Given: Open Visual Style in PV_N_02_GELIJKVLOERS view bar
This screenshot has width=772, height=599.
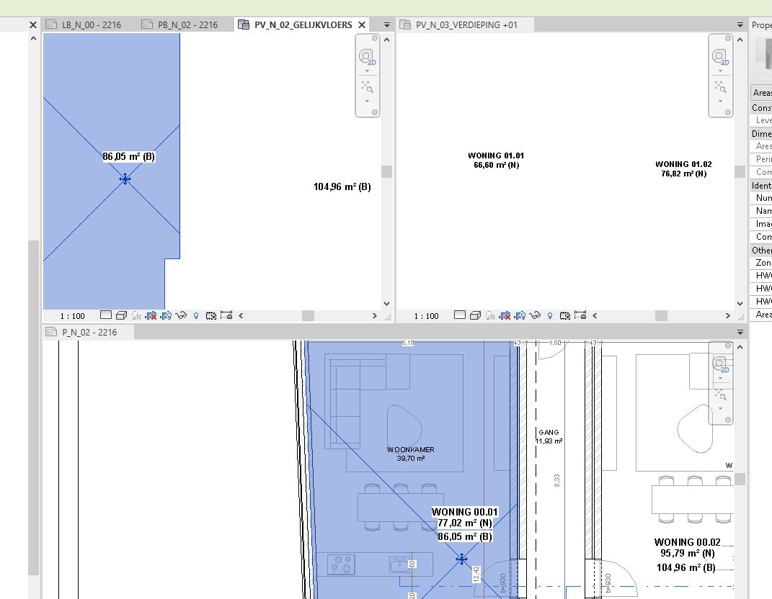Looking at the screenshot, I should [121, 315].
